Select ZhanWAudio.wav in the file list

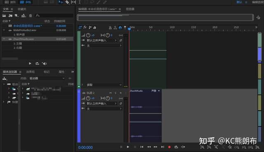(24, 39)
